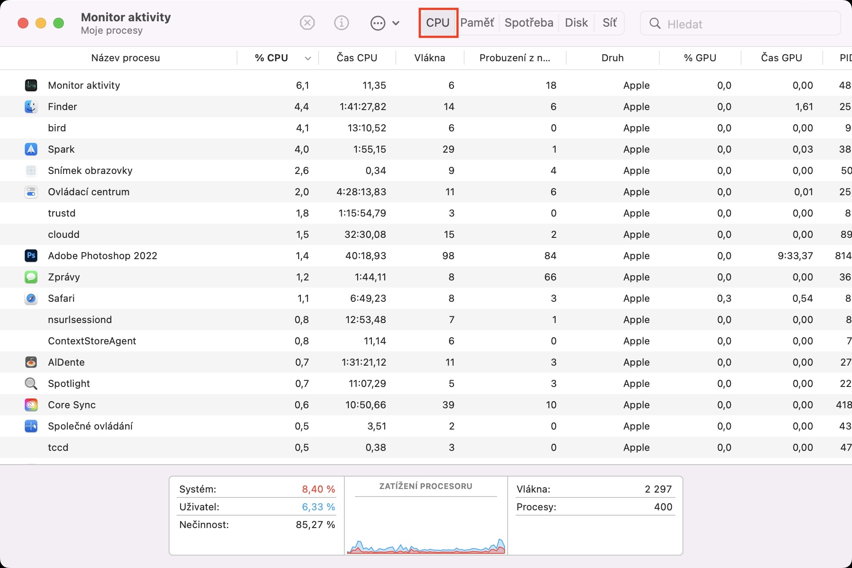Sort by Čas CPU column header
852x568 pixels.
click(x=357, y=58)
